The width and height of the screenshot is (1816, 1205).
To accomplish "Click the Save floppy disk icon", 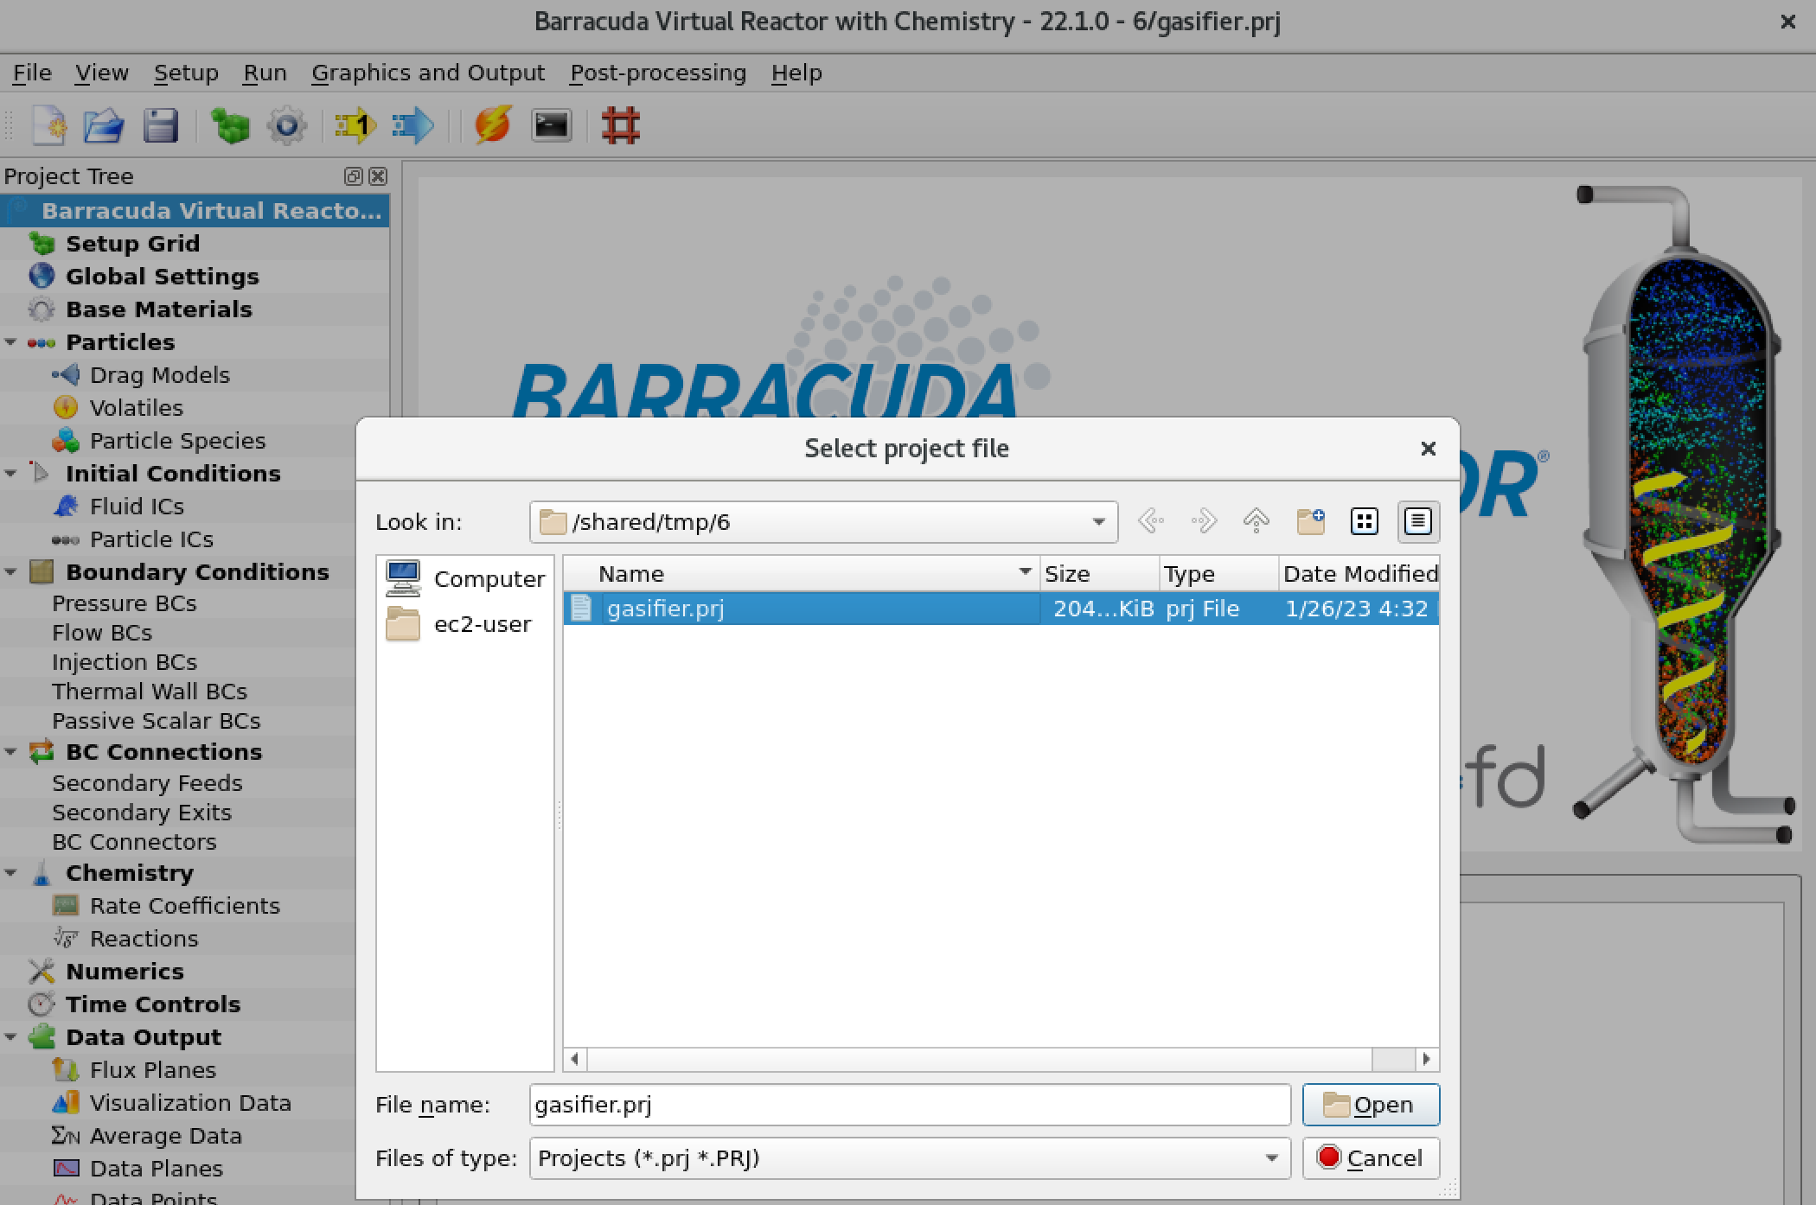I will [161, 126].
